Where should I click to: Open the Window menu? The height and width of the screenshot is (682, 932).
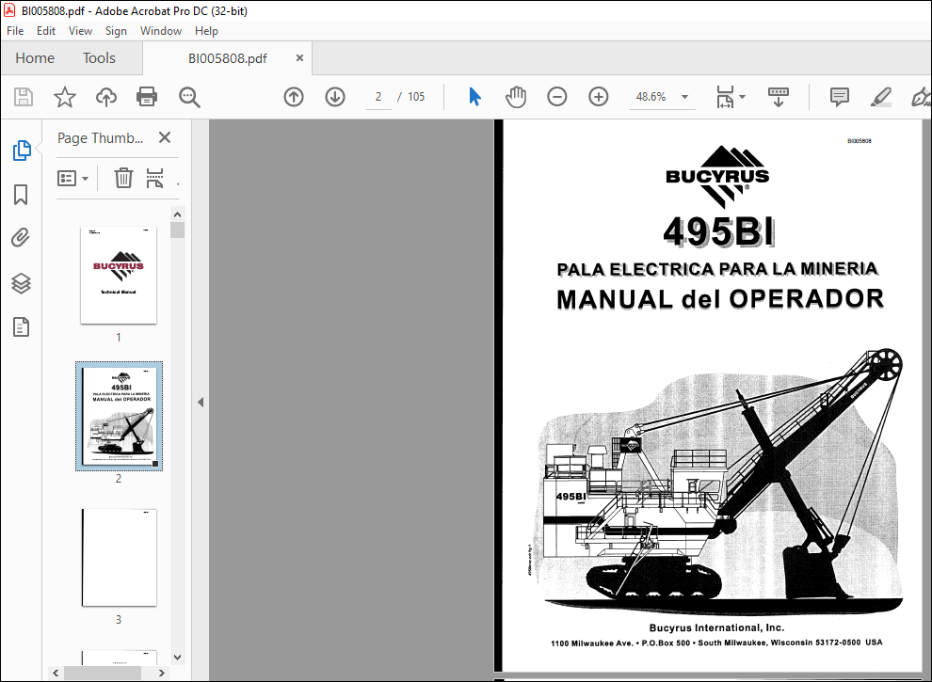160,31
